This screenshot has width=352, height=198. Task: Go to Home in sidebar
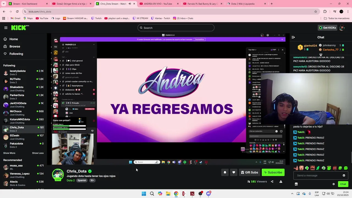tap(14, 39)
